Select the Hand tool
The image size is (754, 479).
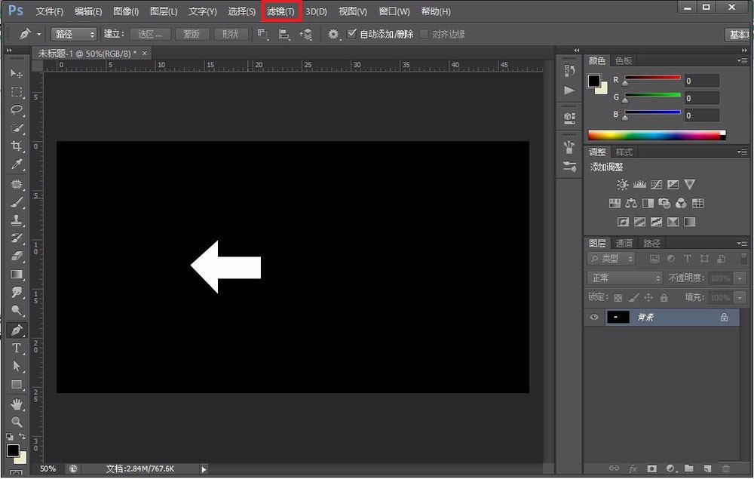point(17,404)
